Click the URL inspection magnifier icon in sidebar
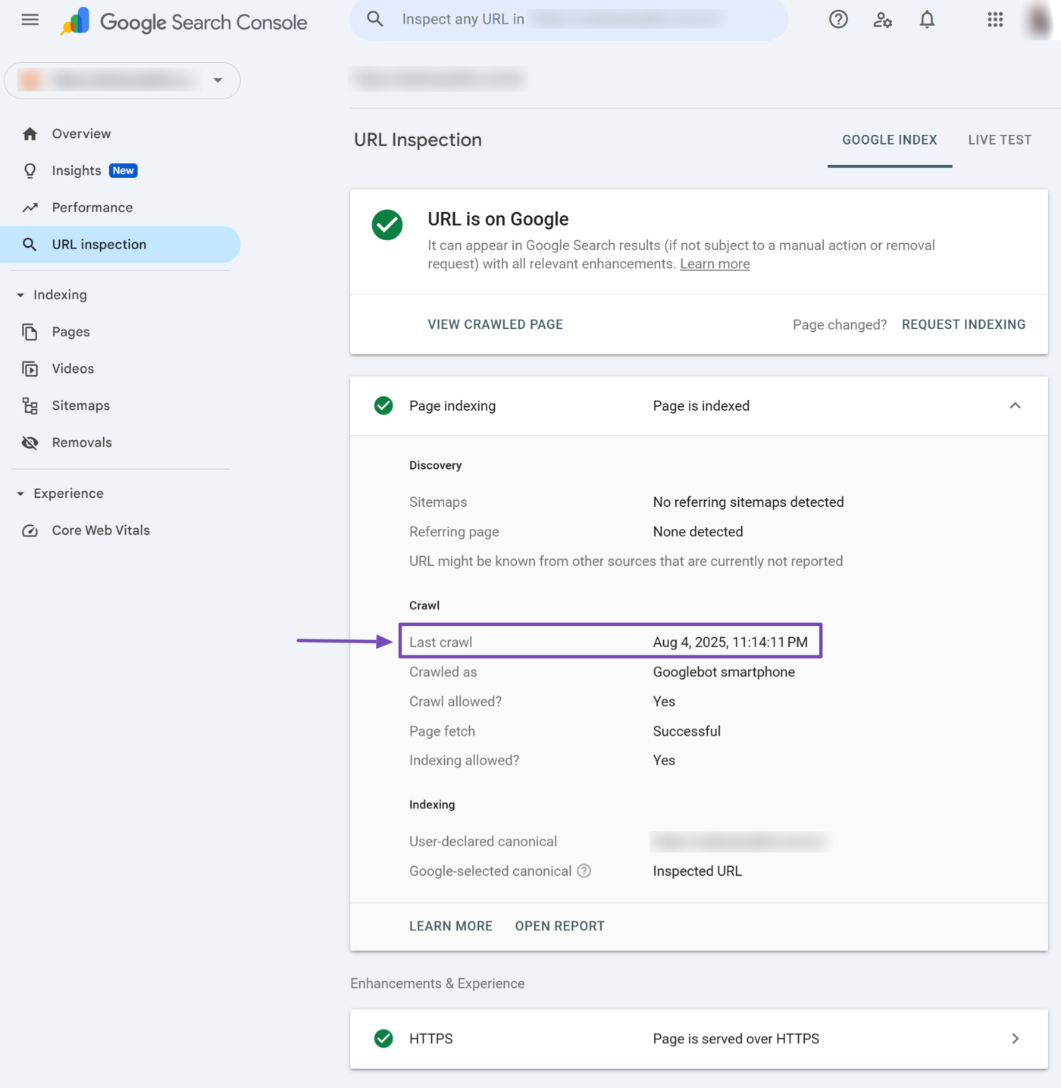The width and height of the screenshot is (1061, 1088). coord(30,245)
